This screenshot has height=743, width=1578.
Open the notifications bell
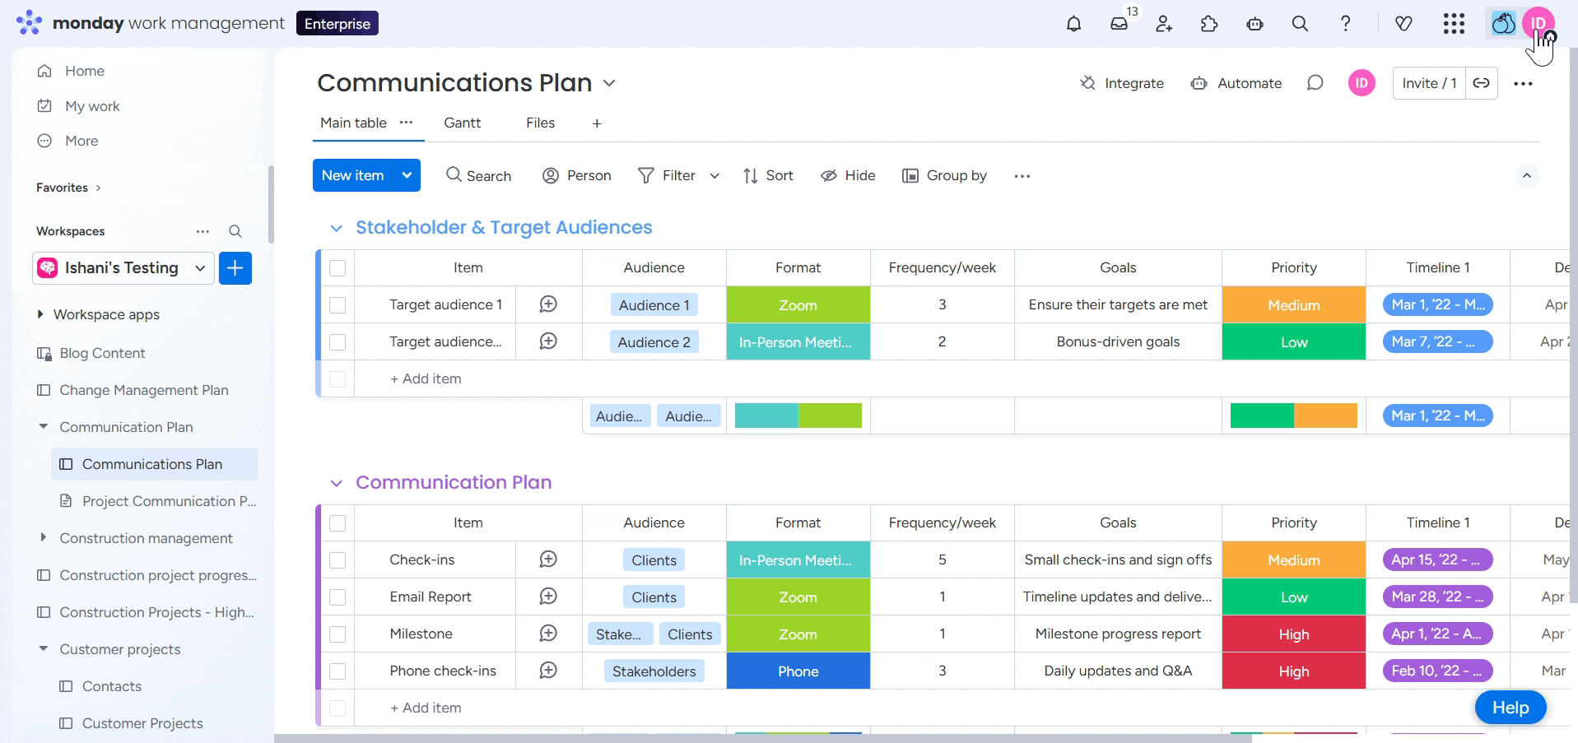coord(1073,24)
